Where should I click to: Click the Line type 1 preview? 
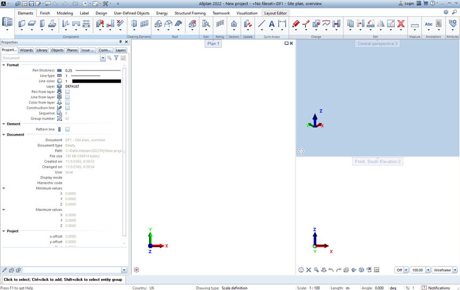86,76
